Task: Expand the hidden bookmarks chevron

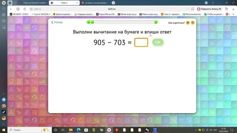Action: (233, 14)
